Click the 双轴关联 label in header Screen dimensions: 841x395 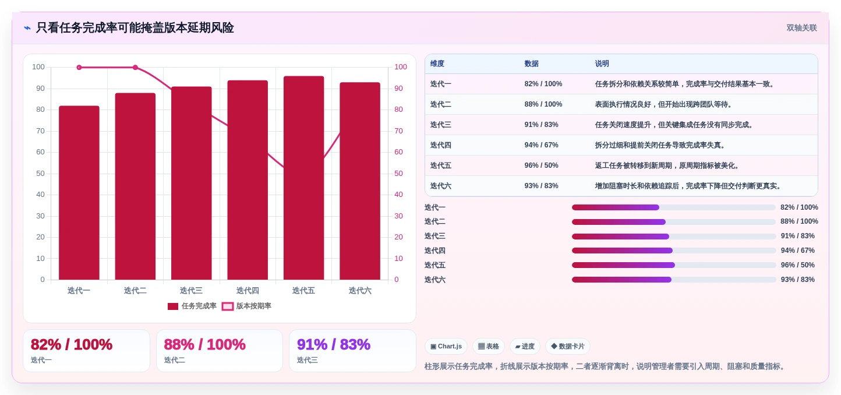(802, 28)
